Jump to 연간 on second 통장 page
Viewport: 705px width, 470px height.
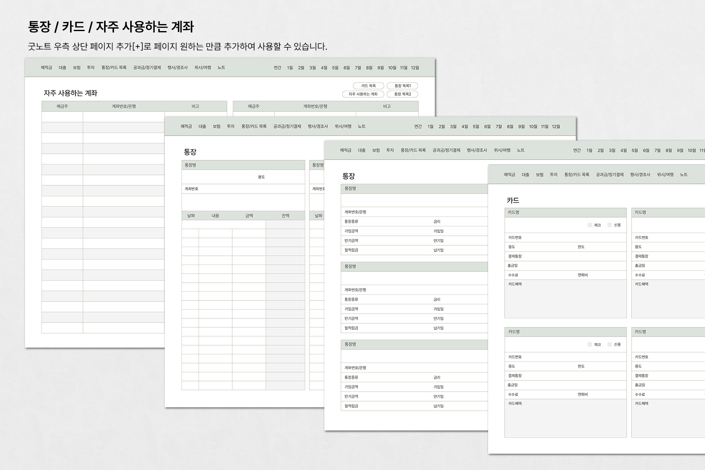577,150
